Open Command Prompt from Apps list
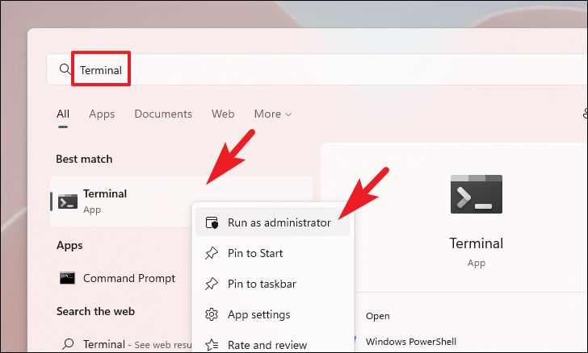The height and width of the screenshot is (353, 588). pyautogui.click(x=129, y=278)
